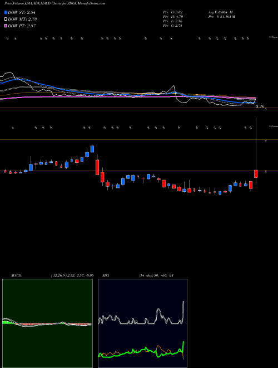Click the tallest blue candlestick at the price peak

coord(92,149)
